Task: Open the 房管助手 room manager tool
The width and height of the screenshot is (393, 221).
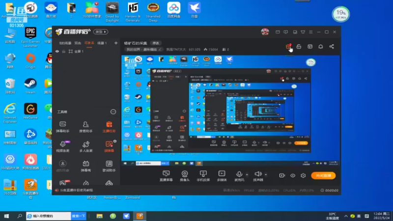Action: click(85, 127)
